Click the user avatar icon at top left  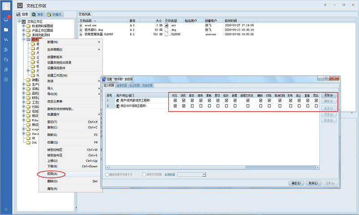pos(6,5)
